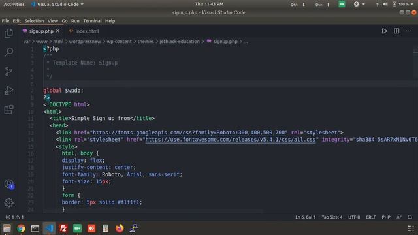Open the Run menu
The image size is (418, 235).
[x=75, y=21]
